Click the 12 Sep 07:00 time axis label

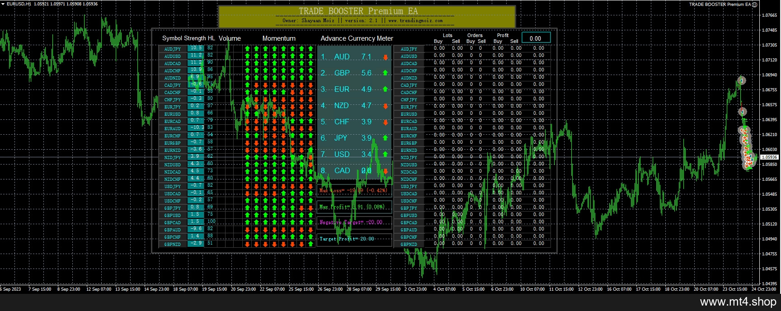tap(99, 289)
